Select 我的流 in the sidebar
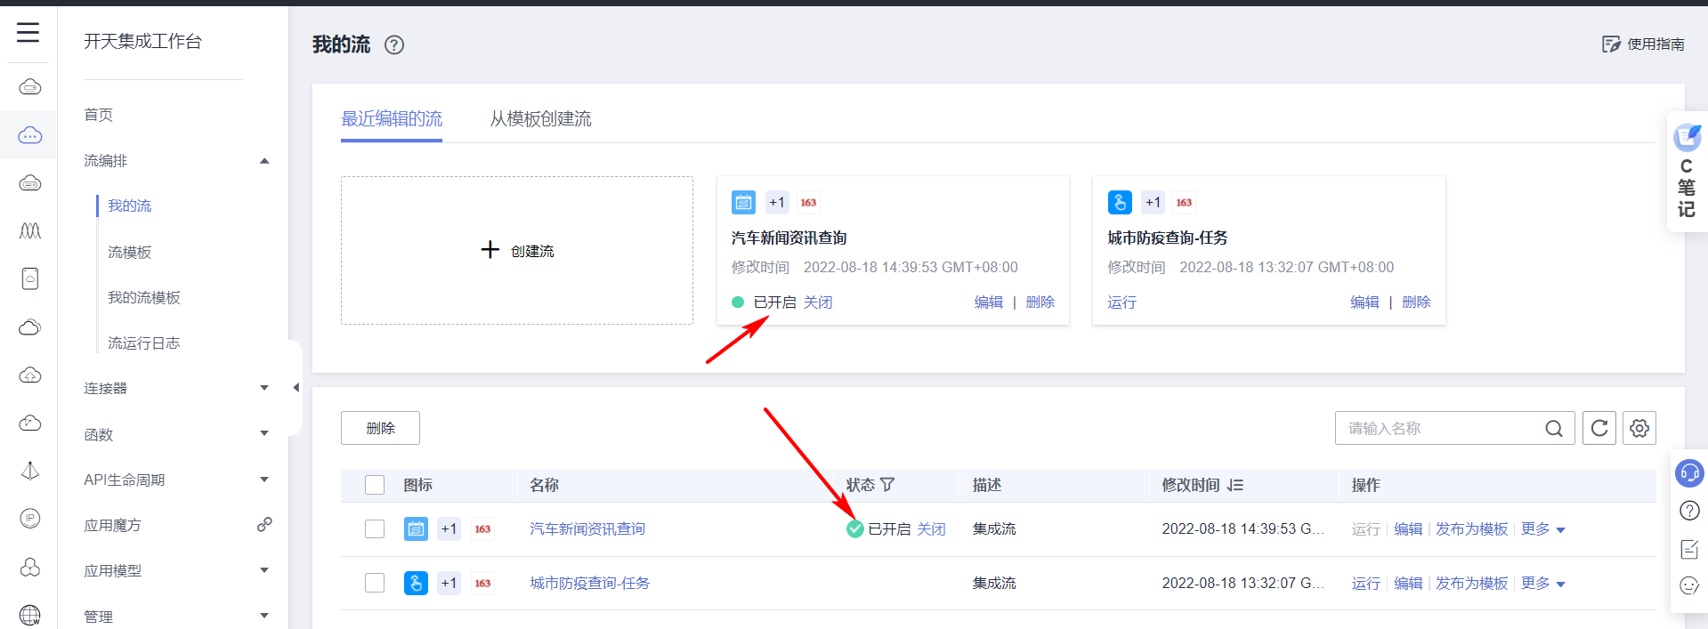The image size is (1708, 629). 130,206
